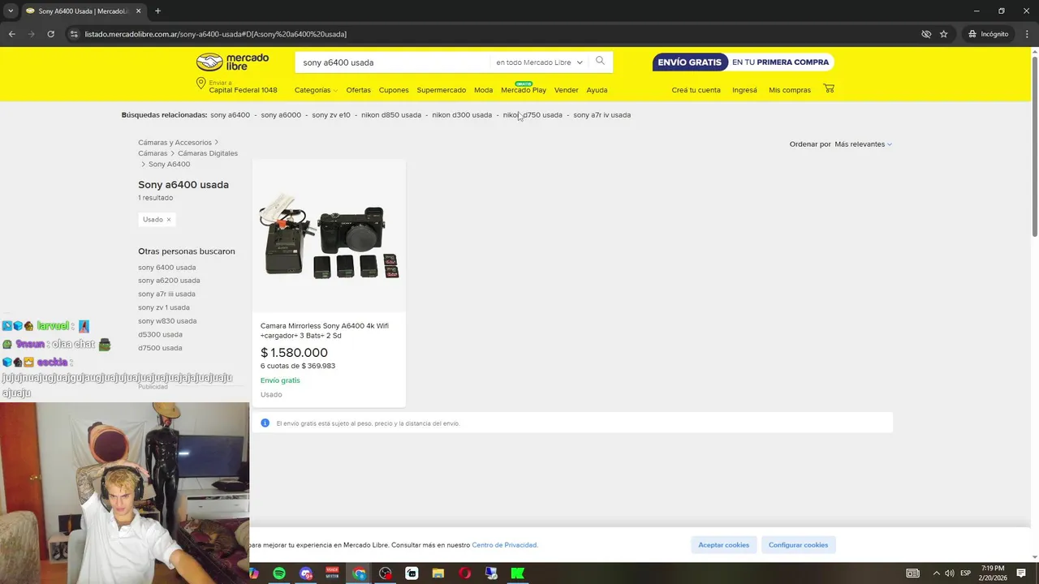Viewport: 1039px width, 584px height.
Task: Click the search magnifier icon
Action: point(600,61)
